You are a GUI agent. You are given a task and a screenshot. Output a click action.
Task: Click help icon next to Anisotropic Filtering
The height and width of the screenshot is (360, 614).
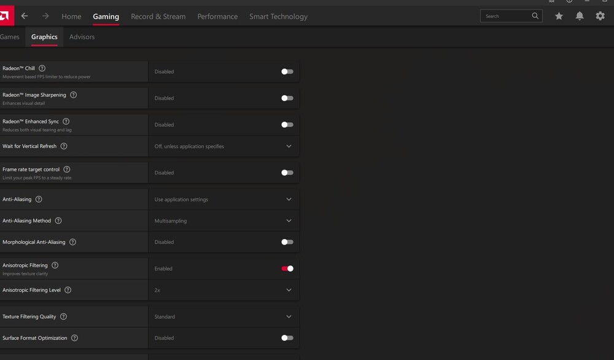pos(55,265)
